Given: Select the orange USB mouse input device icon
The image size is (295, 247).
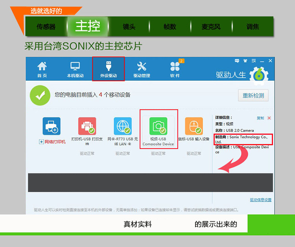Looking at the screenshot, I should [194, 126].
